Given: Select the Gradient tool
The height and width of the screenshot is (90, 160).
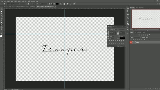Looking at the screenshot, I should [1, 20].
